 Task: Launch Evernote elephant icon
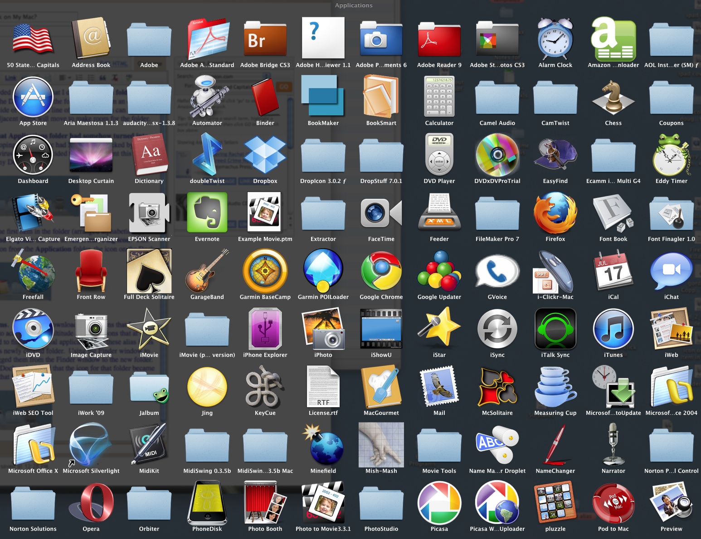point(207,212)
